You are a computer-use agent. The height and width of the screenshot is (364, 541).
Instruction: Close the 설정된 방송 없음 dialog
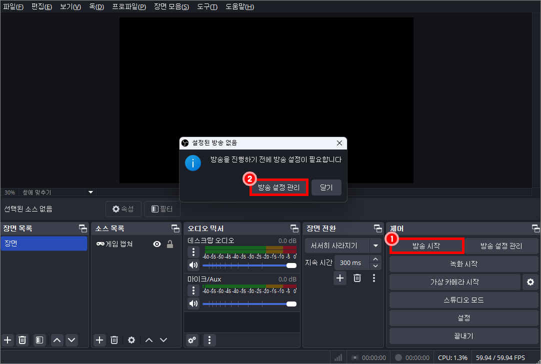(339, 143)
